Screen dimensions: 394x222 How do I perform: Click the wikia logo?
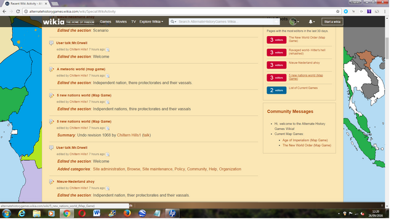coord(54,22)
